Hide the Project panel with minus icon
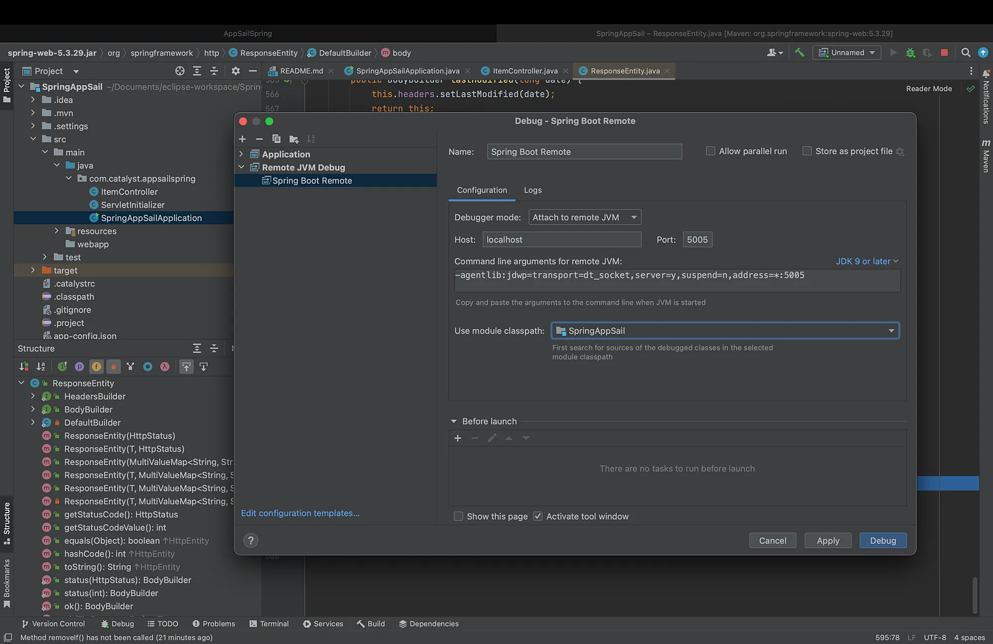This screenshot has height=644, width=993. pos(253,71)
